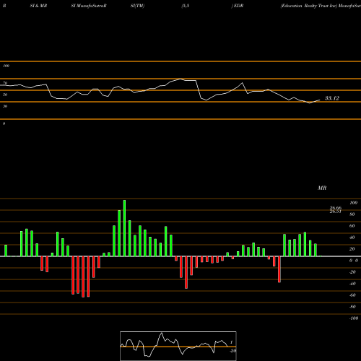Screen dimensions: 361x361
Task: Click the last red bar before final green cluster
Action: pos(279,269)
